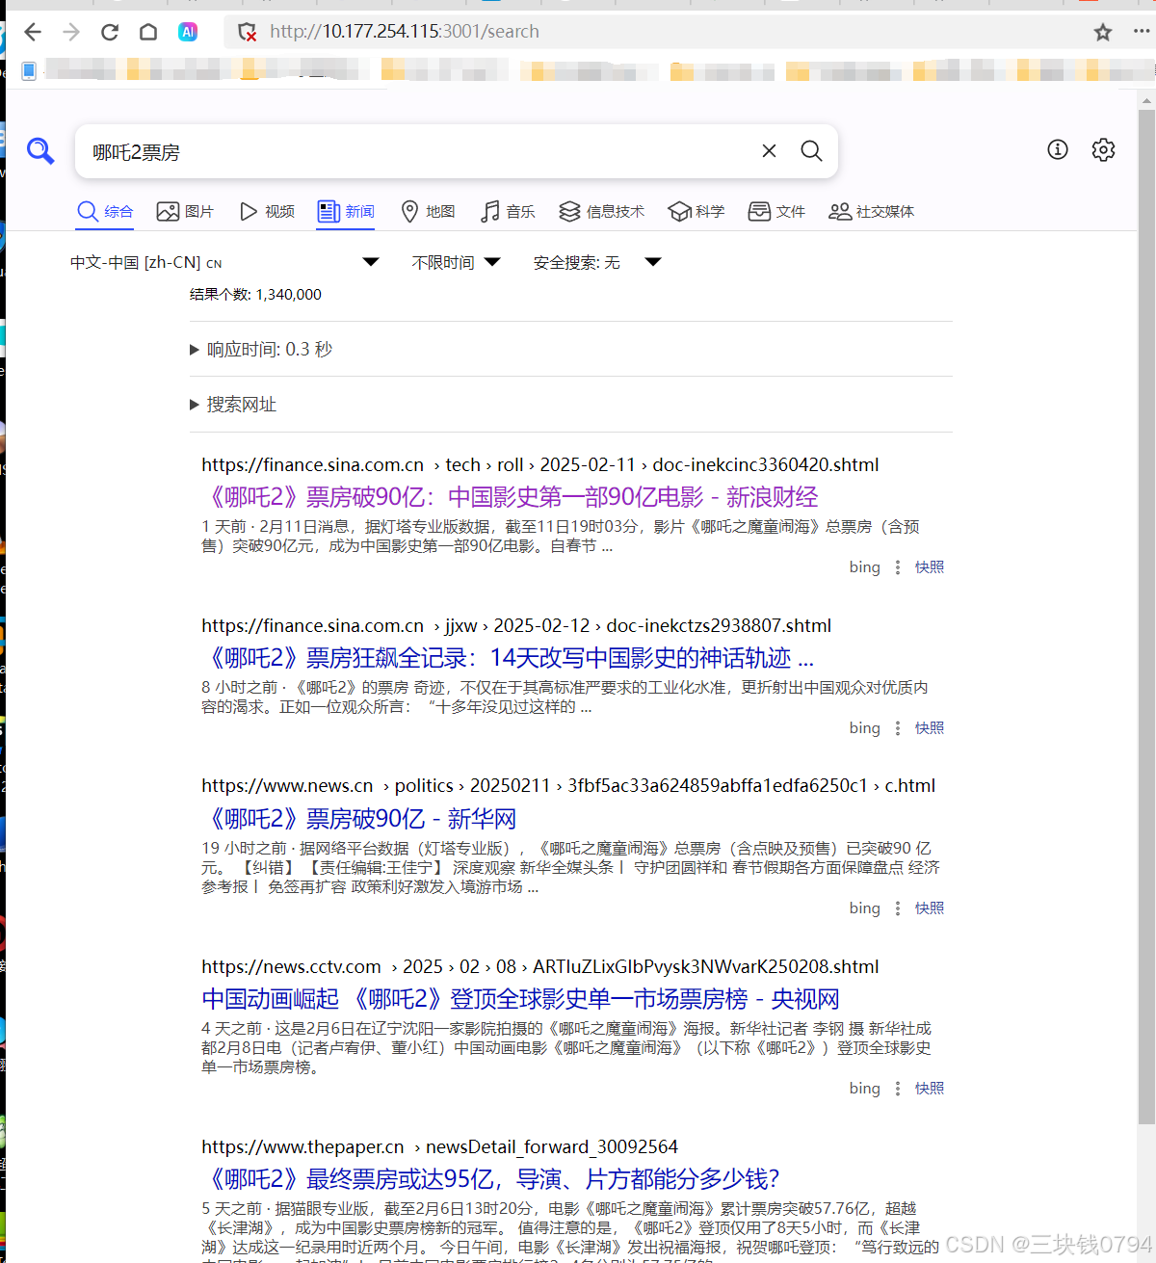The width and height of the screenshot is (1156, 1263).
Task: Open 快照 for 票房狂飙全记录 result
Action: pyautogui.click(x=930, y=728)
